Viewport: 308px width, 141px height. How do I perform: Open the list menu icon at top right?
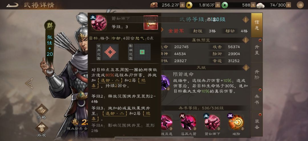(x=300, y=5)
